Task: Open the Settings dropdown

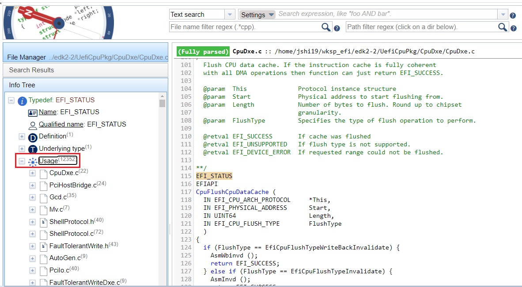Action: 257,15
